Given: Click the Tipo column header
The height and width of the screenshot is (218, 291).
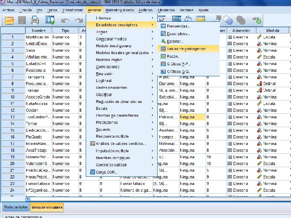Looking at the screenshot, I should [65, 30].
